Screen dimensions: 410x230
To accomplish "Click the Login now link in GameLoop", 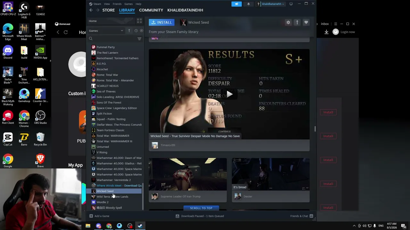I will 348,32.
